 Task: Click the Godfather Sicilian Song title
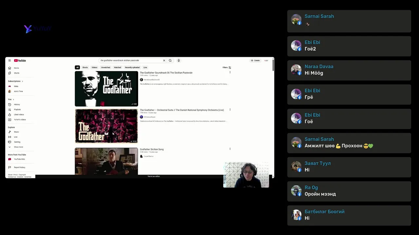click(x=152, y=149)
